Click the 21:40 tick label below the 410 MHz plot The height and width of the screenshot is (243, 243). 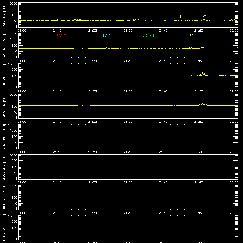[163, 61]
